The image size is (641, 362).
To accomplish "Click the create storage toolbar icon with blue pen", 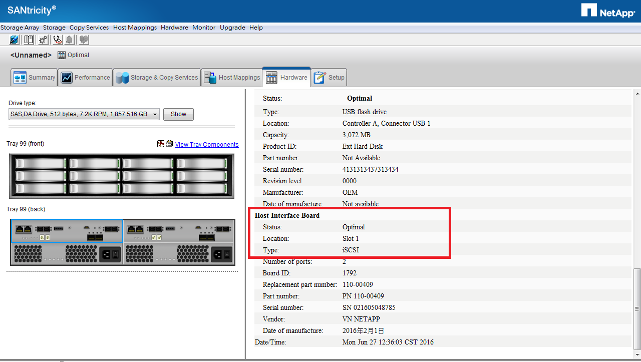I will [x=15, y=40].
